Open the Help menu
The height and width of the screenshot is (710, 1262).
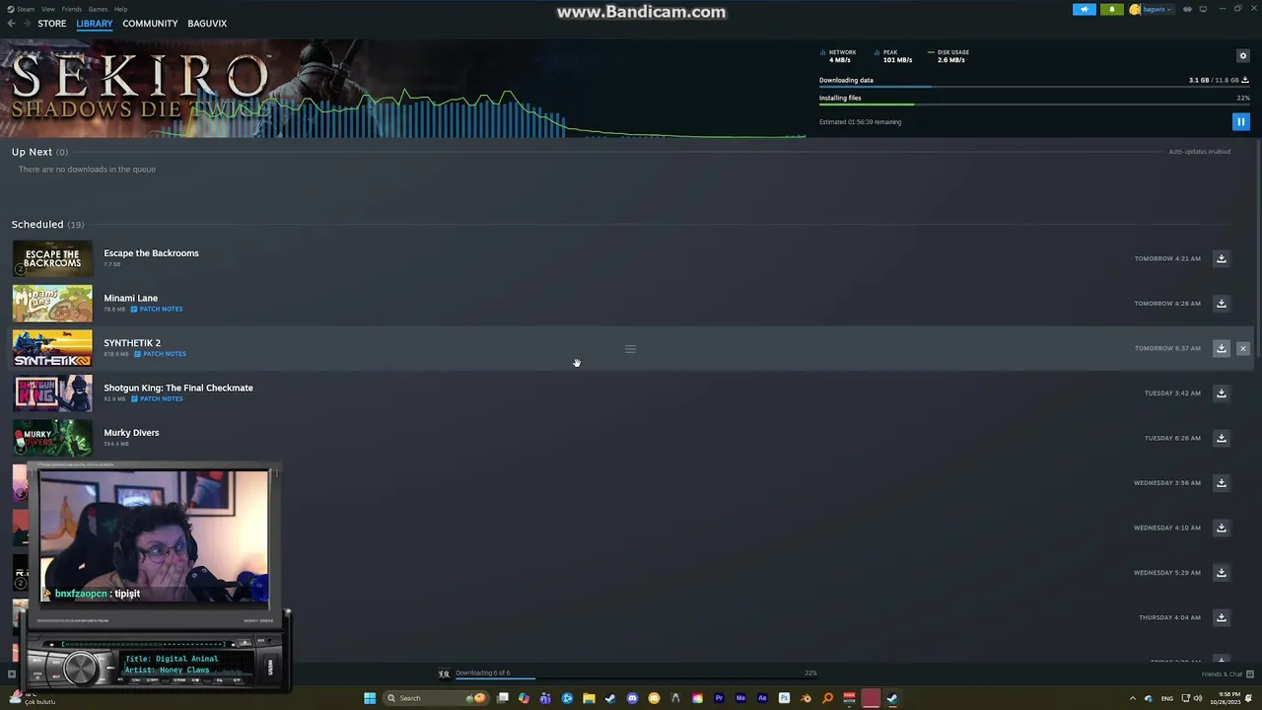pos(120,9)
